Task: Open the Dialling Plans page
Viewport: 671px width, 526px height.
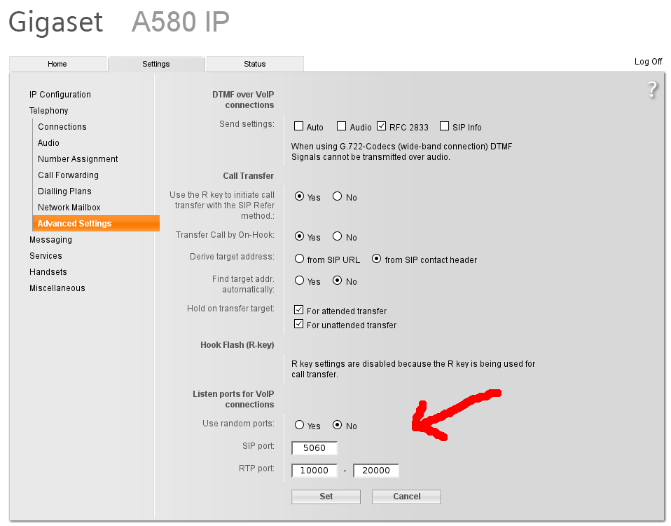Action: (64, 191)
